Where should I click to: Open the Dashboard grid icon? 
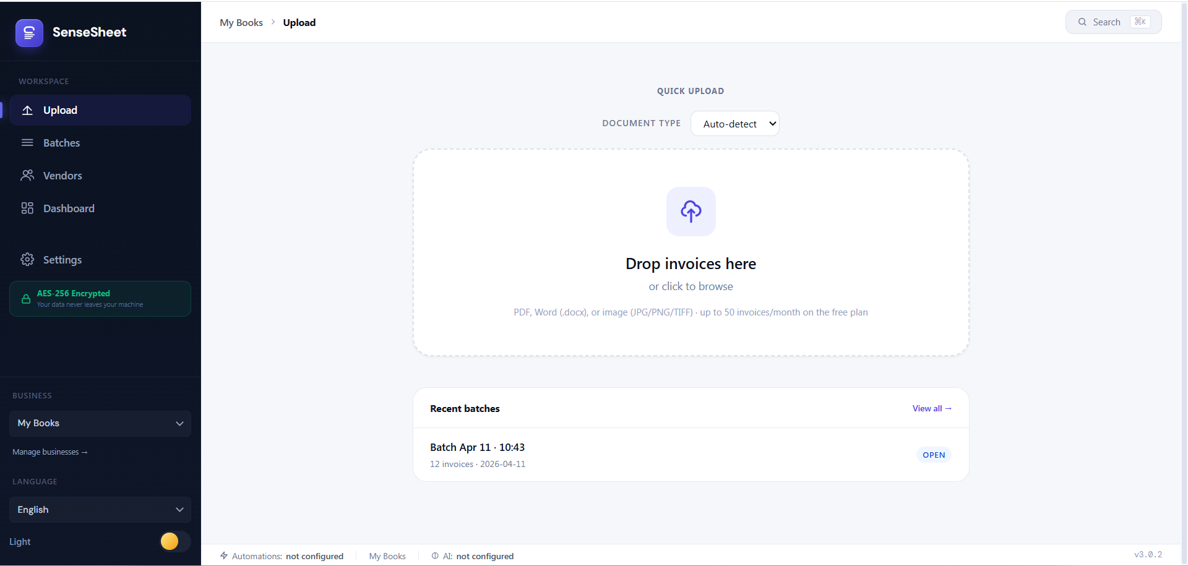click(x=27, y=208)
